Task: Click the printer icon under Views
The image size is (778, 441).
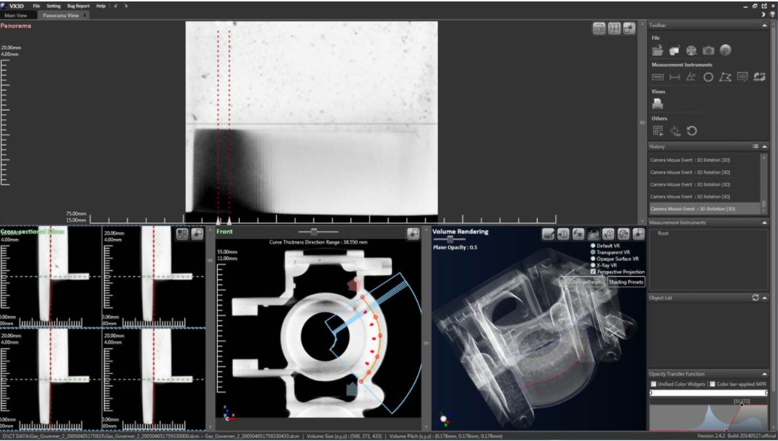Action: click(657, 104)
